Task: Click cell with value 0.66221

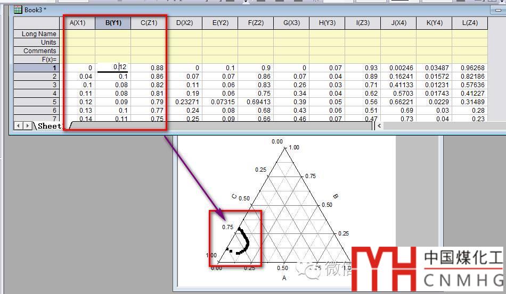Action: (398, 102)
